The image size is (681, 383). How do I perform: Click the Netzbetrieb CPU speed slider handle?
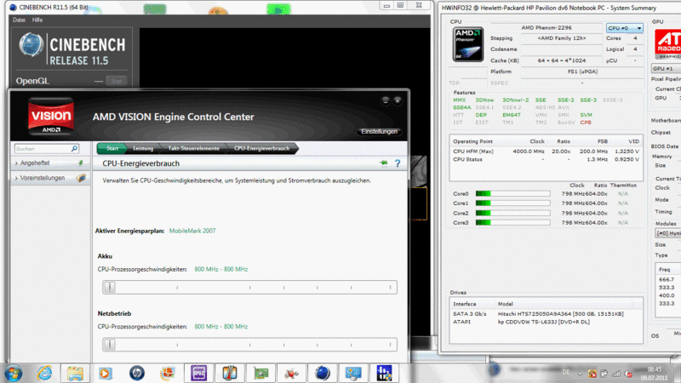point(110,345)
